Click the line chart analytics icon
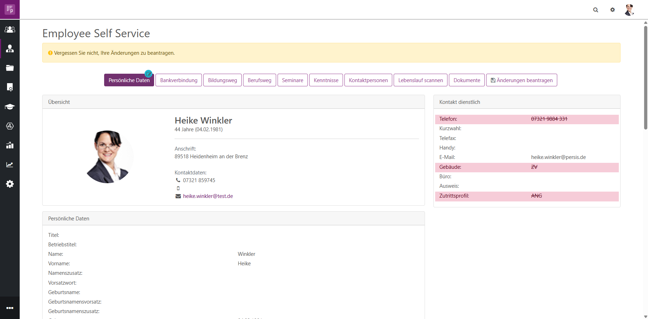 (x=10, y=165)
